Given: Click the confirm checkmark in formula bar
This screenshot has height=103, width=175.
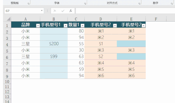Looking at the screenshot, I should (x=63, y=11).
